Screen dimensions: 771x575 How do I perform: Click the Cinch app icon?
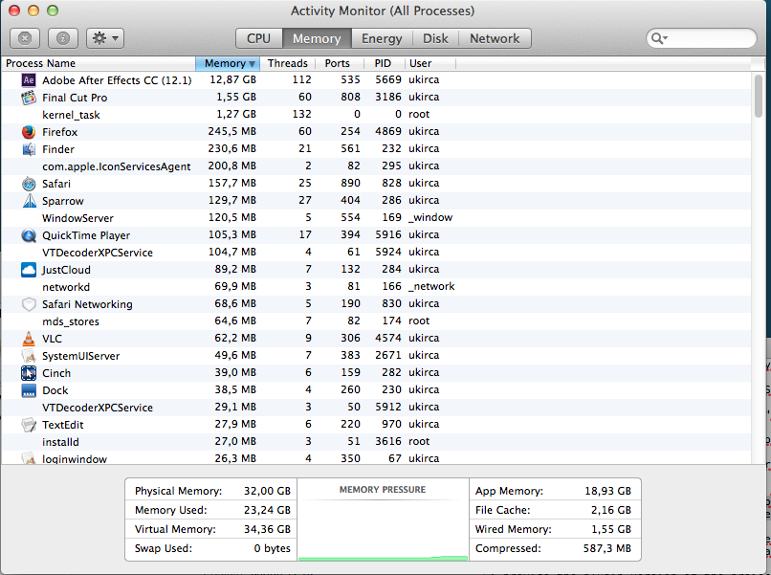click(x=29, y=373)
